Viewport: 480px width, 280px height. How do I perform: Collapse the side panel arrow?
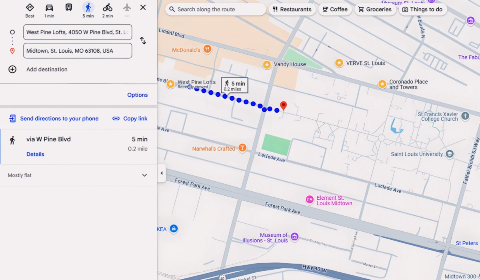[x=162, y=173]
